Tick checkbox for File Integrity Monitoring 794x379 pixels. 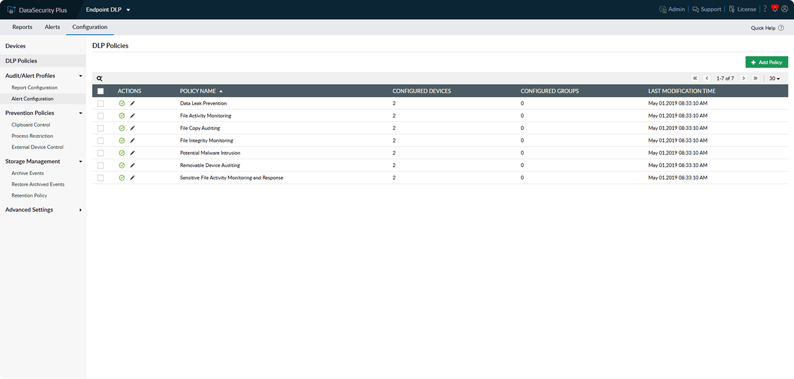[101, 141]
